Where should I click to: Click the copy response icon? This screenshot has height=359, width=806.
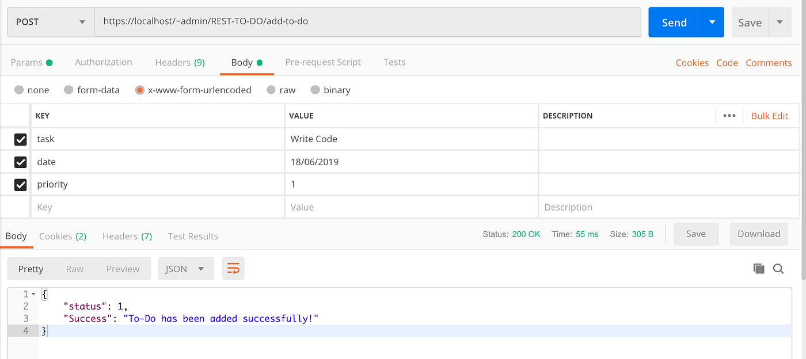[759, 268]
